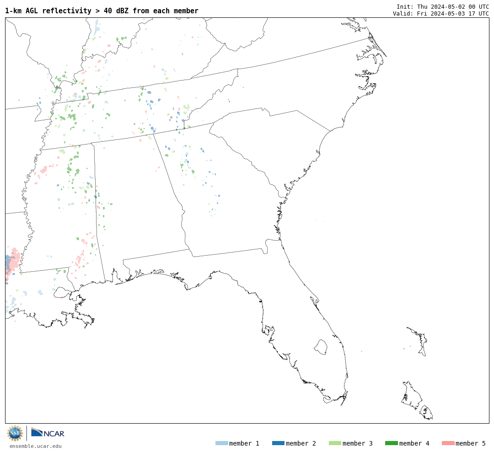The height and width of the screenshot is (452, 494).
Task: Select the 'member 4' legend label
Action: click(414, 443)
